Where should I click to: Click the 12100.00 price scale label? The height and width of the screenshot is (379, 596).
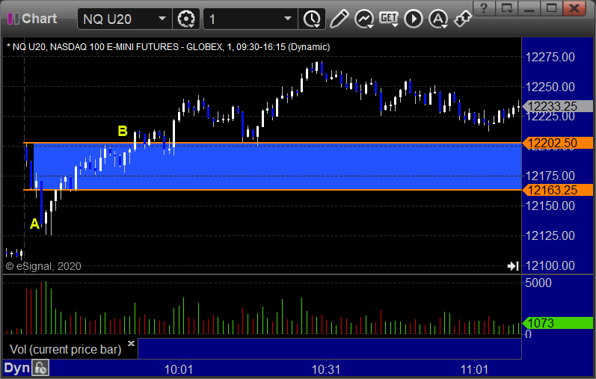550,265
